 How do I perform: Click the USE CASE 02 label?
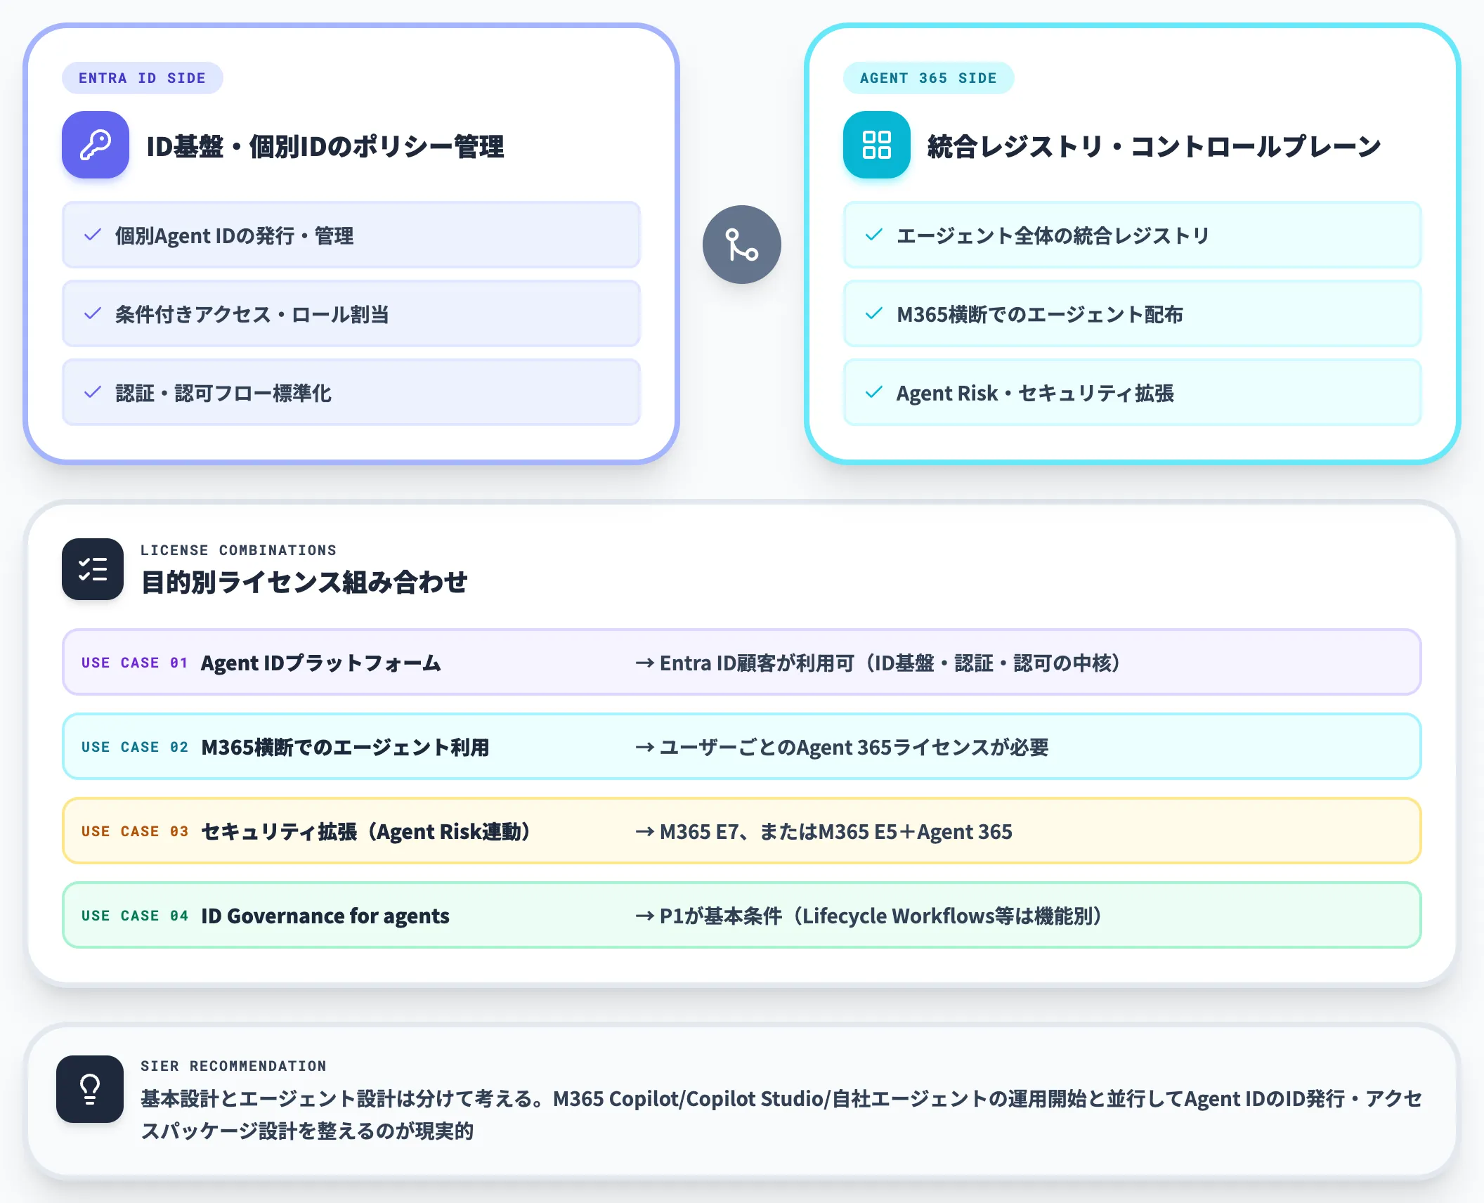coord(134,747)
